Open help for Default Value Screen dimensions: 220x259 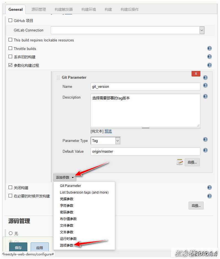(x=205, y=150)
